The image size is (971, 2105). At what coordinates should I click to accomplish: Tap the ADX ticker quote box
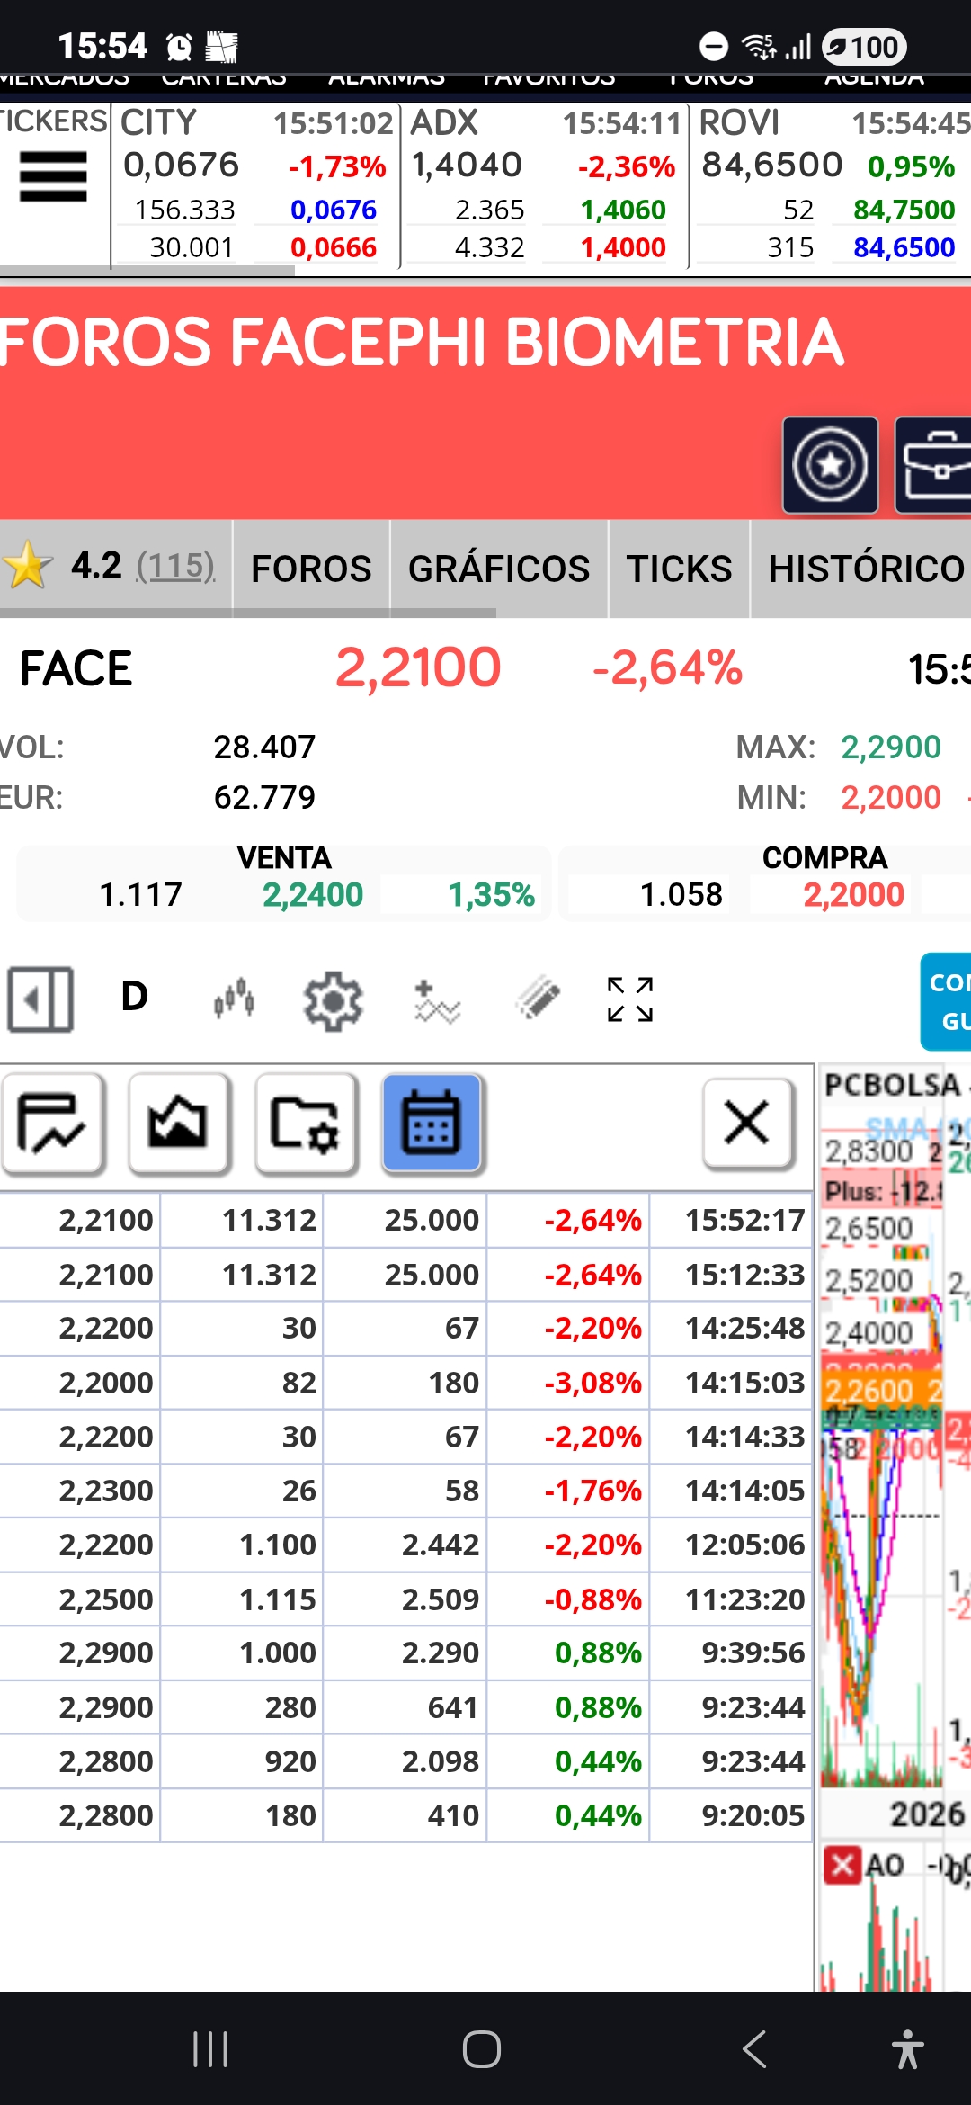tap(543, 185)
